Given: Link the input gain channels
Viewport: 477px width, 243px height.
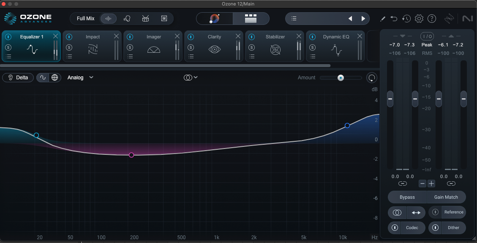Looking at the screenshot, I should pyautogui.click(x=403, y=184).
